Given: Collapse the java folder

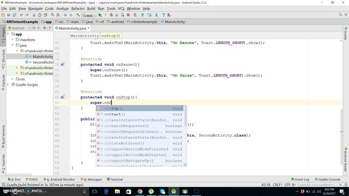Looking at the screenshot, I should pyautogui.click(x=13, y=45).
